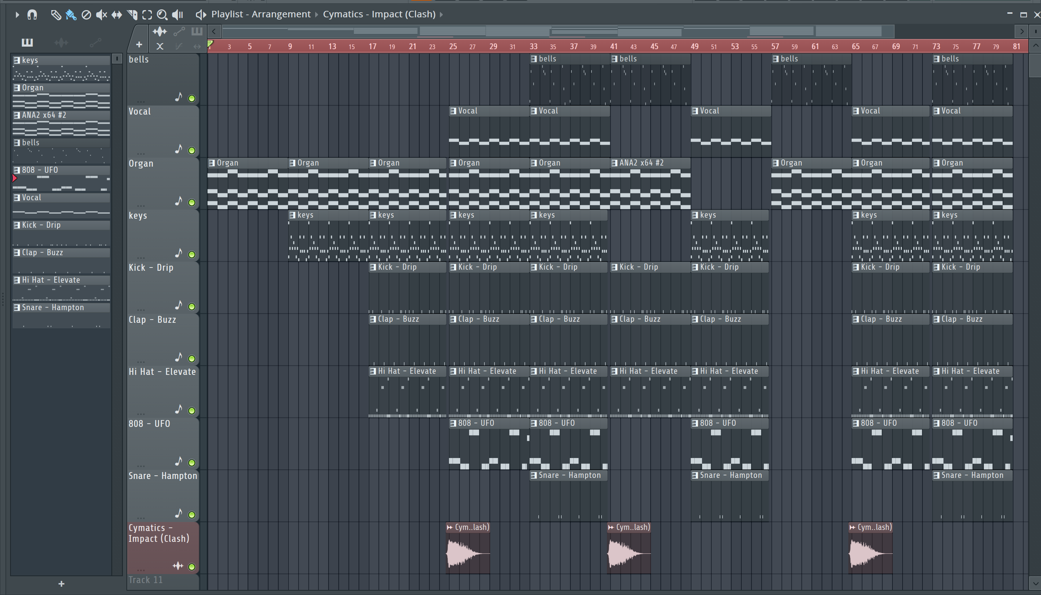
Task: Mute the Clap - Buzz track
Action: pos(192,359)
